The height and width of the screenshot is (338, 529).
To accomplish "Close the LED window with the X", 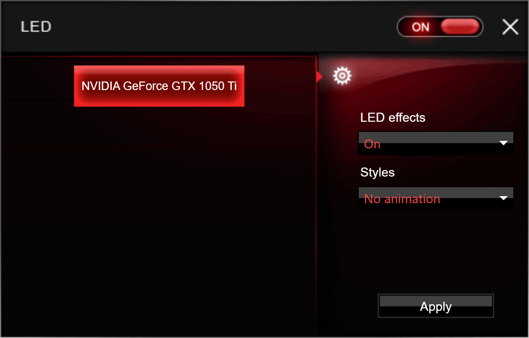I will [x=510, y=27].
